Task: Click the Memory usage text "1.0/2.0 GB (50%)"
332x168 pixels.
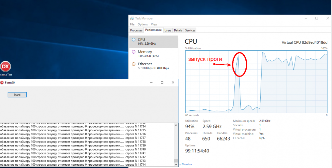Action: point(148,56)
